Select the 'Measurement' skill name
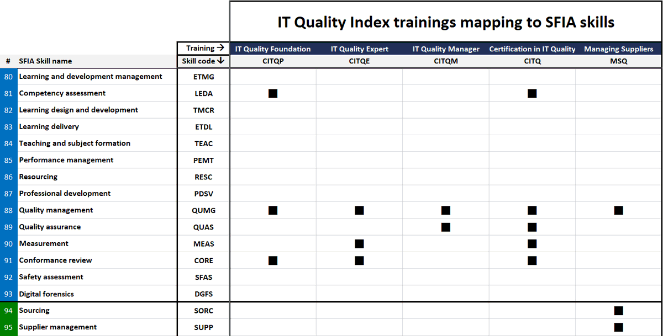 click(44, 243)
